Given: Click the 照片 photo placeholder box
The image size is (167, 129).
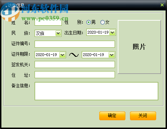Looking at the screenshot, I should tap(139, 47).
